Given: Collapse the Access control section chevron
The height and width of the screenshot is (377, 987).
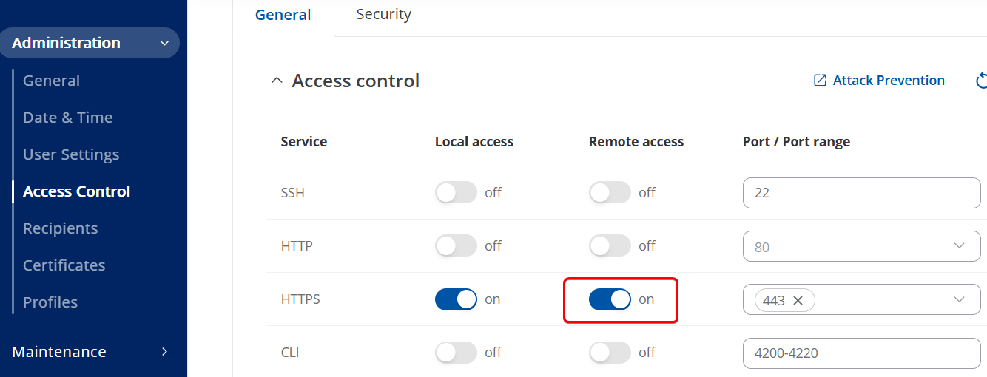Looking at the screenshot, I should [277, 81].
